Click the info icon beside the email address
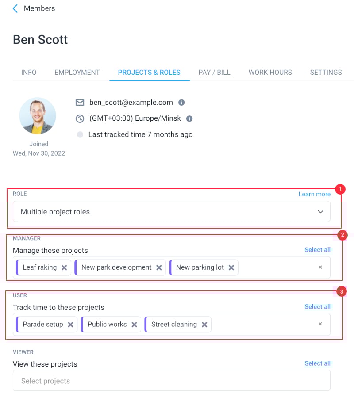The image size is (354, 401). pyautogui.click(x=181, y=103)
